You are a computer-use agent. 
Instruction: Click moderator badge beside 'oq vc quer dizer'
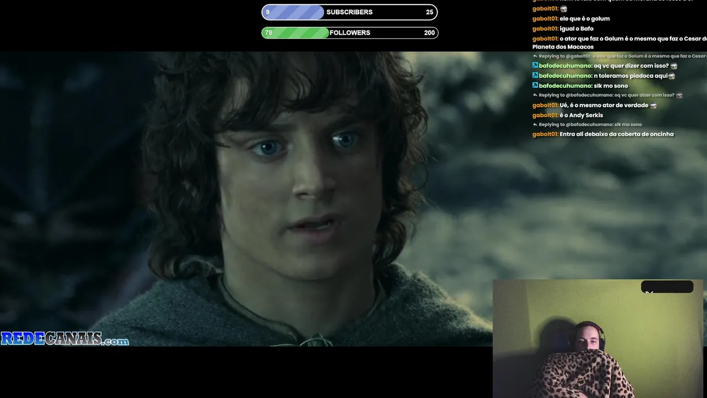(535, 66)
